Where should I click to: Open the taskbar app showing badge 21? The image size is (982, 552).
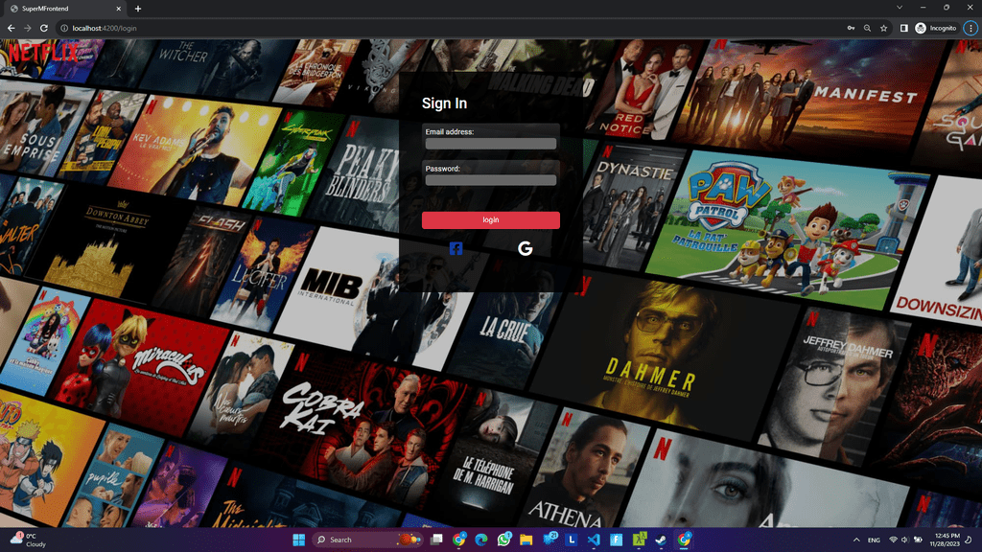(549, 540)
